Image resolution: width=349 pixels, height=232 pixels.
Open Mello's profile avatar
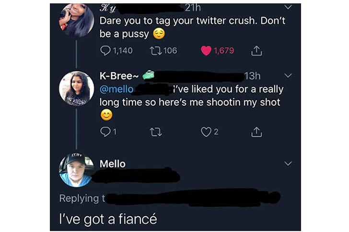point(76,170)
